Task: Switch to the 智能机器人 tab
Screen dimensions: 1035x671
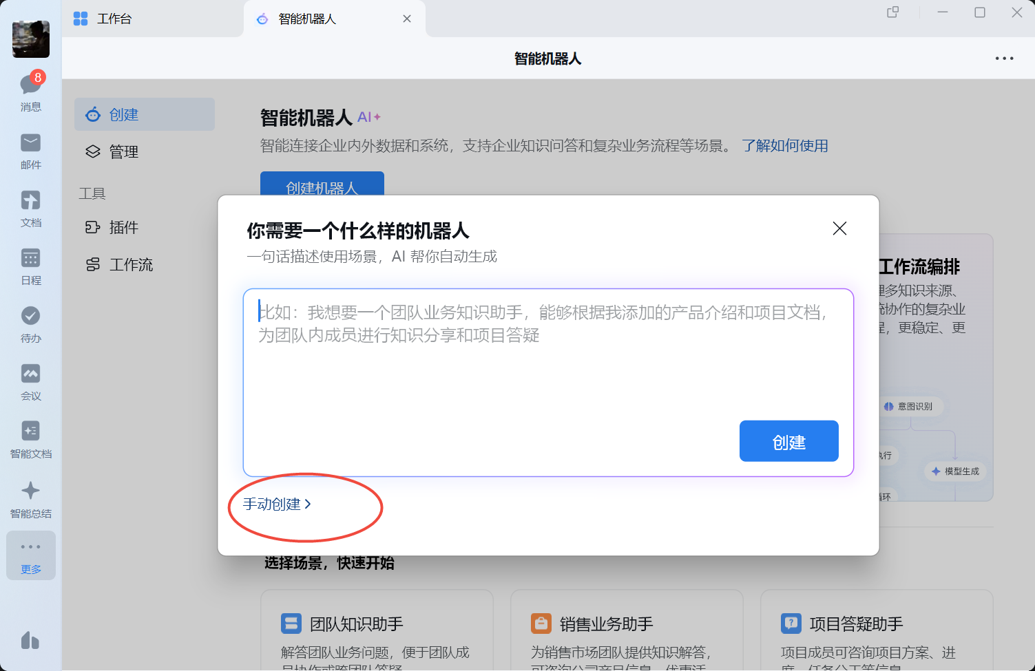Action: pyautogui.click(x=334, y=19)
